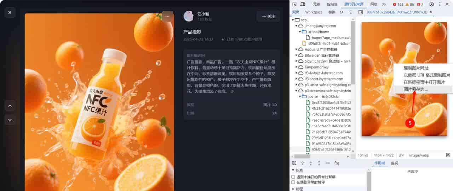
Task: Show more DevTools tabs with chevron
Action: click(384, 4)
